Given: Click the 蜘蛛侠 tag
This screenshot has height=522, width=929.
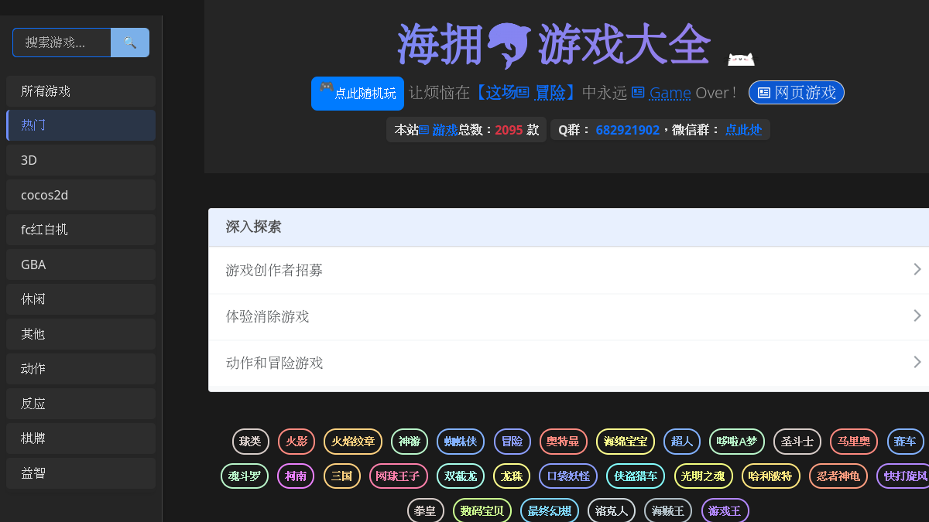Looking at the screenshot, I should coord(461,442).
